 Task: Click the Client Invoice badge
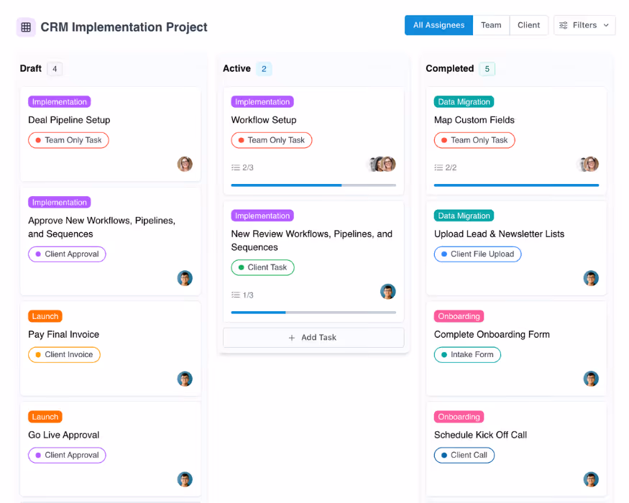pyautogui.click(x=64, y=355)
